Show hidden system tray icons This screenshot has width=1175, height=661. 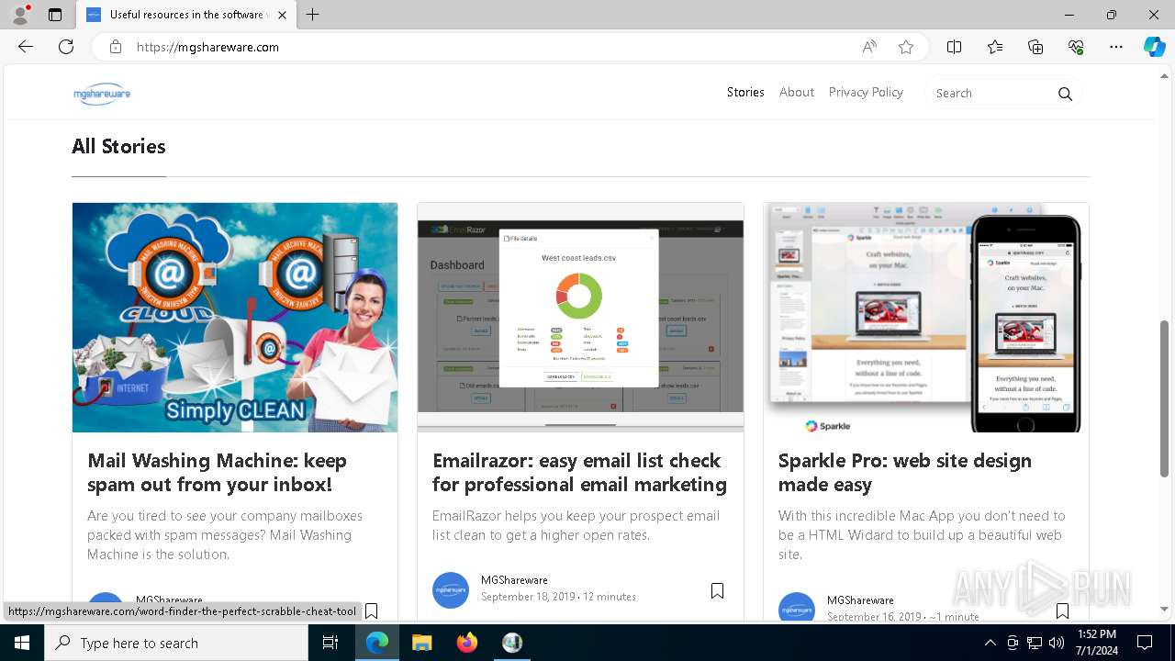pos(990,643)
